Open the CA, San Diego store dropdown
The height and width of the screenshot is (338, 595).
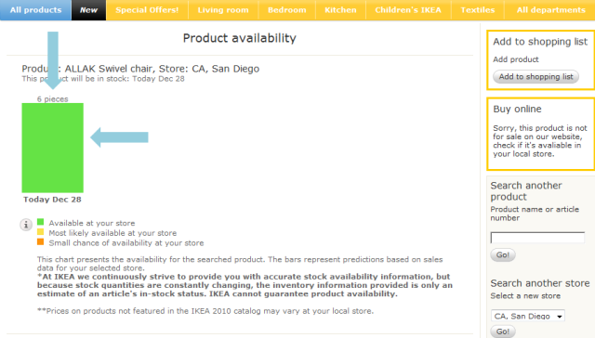tap(527, 316)
